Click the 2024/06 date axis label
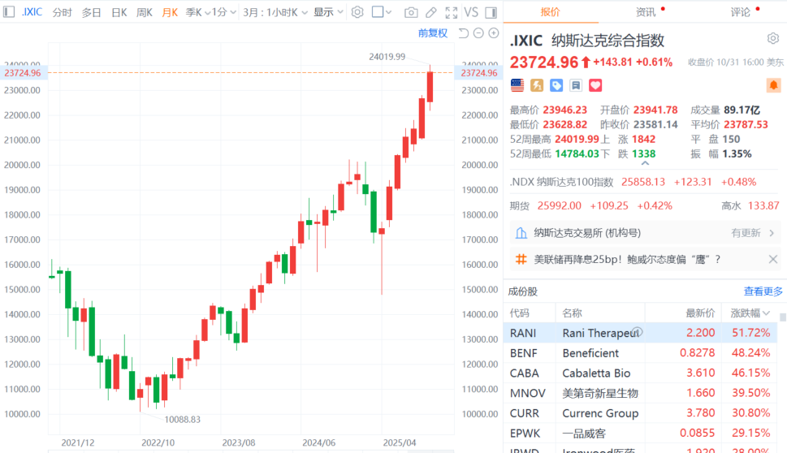 318,442
